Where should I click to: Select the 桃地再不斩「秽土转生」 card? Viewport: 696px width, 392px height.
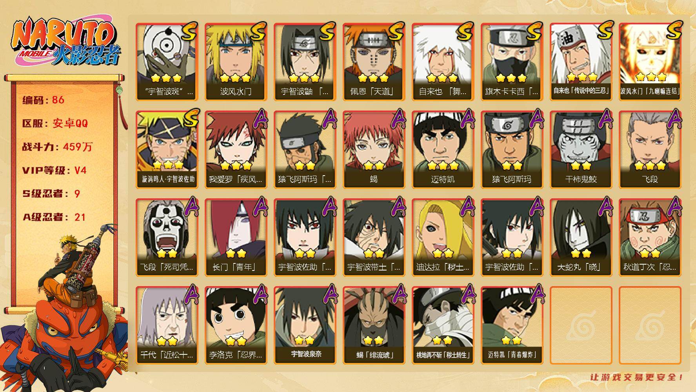pyautogui.click(x=443, y=325)
